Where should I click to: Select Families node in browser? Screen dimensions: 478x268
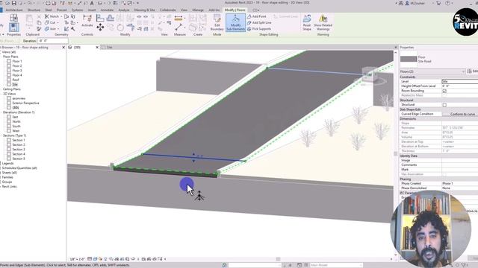tap(7, 177)
